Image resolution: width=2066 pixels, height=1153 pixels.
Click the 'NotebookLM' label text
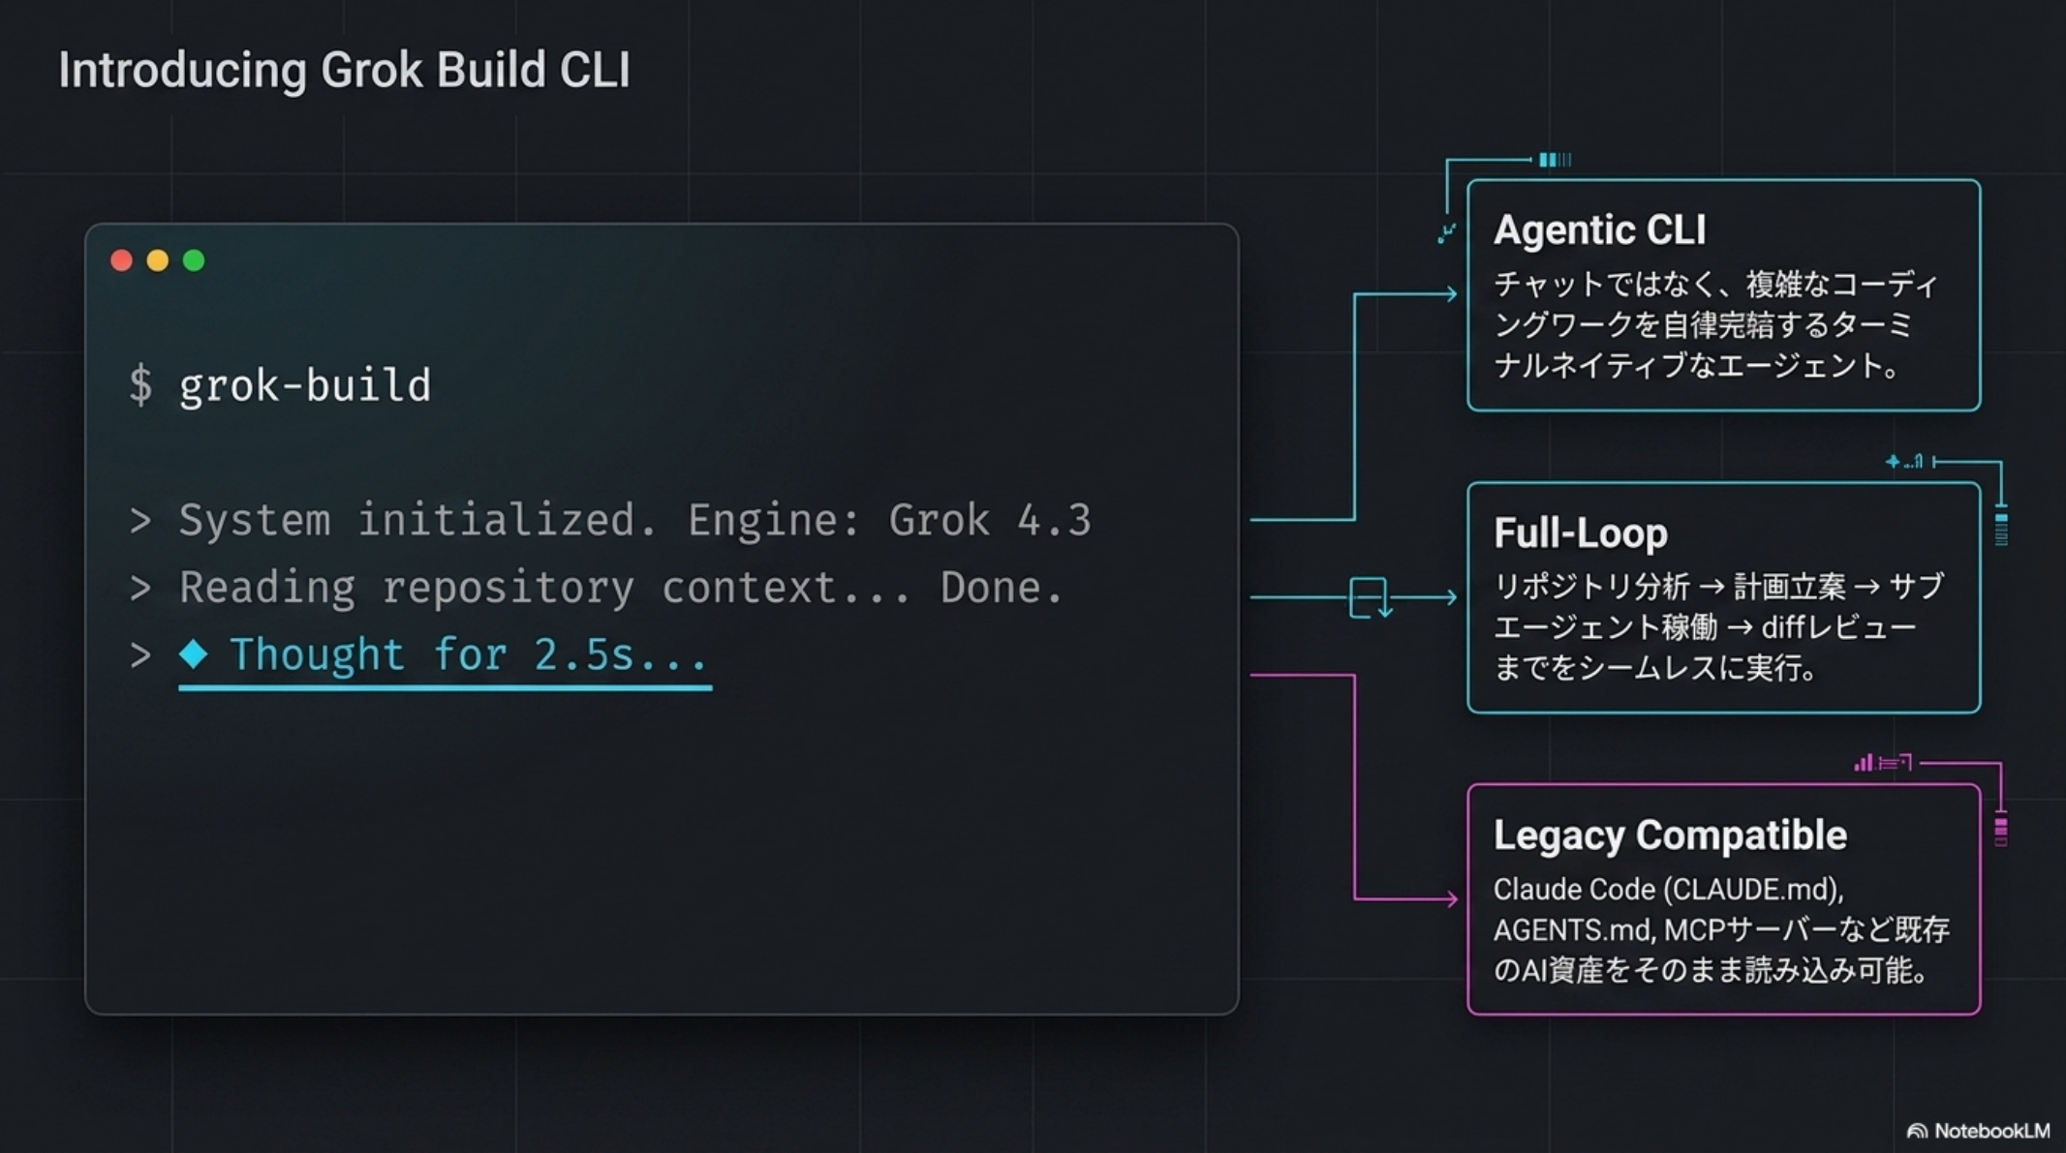[x=1992, y=1131]
